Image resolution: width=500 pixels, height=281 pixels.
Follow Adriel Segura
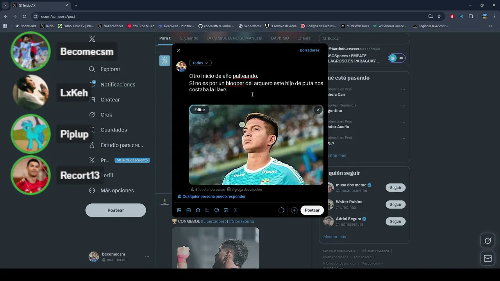395,221
